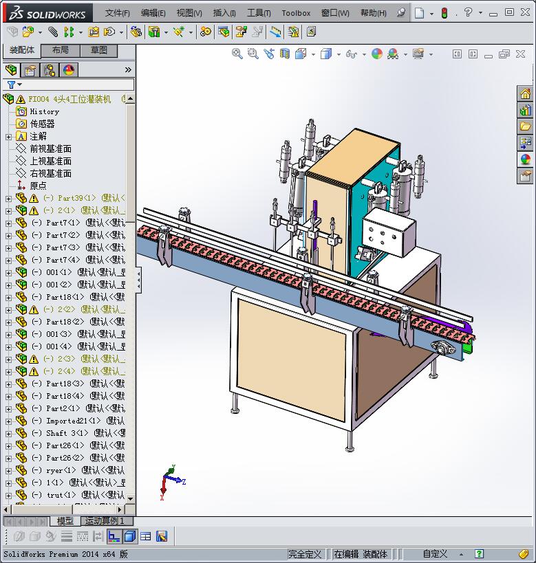Open 视图(V) menu
This screenshot has width=536, height=563.
point(189,13)
